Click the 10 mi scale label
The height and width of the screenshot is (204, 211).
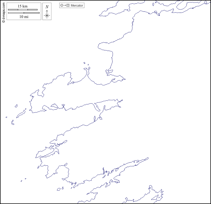24,17
